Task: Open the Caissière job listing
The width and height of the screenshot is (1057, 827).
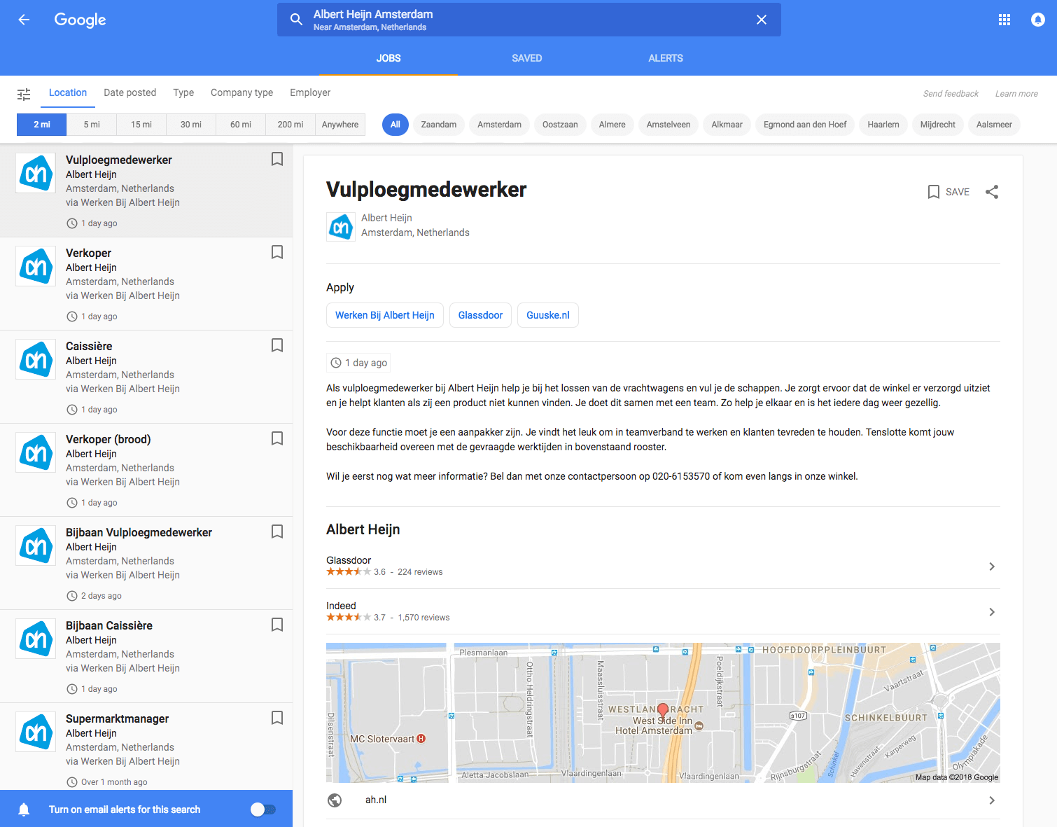Action: coord(146,377)
